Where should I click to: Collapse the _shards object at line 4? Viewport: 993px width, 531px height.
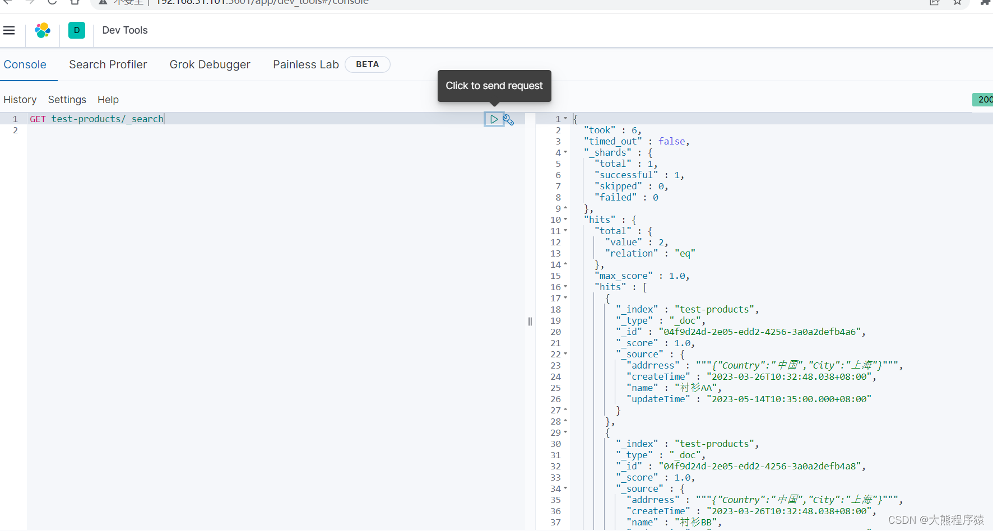[565, 152]
